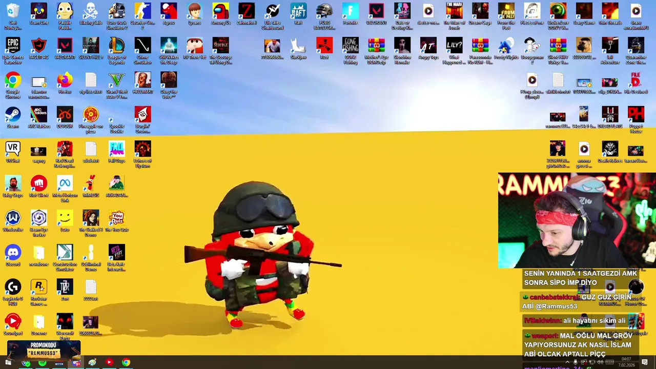Launch Fortnite desktop icon

(351, 14)
